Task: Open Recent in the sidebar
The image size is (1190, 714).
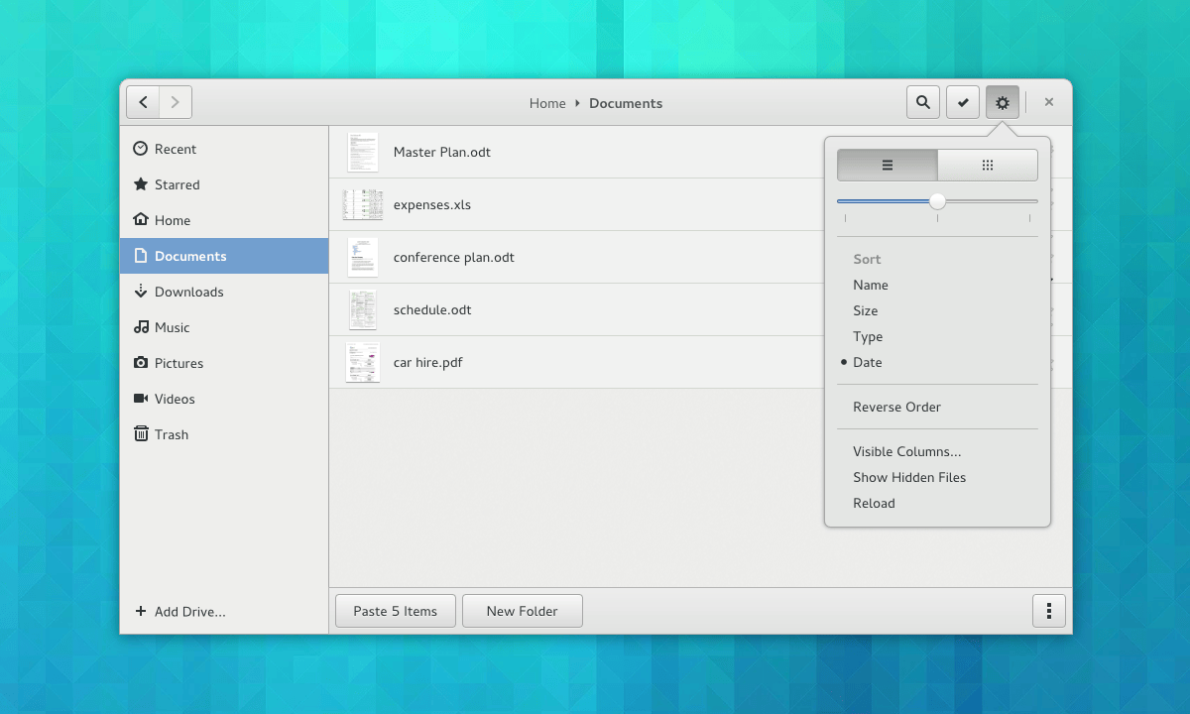Action: click(x=175, y=149)
